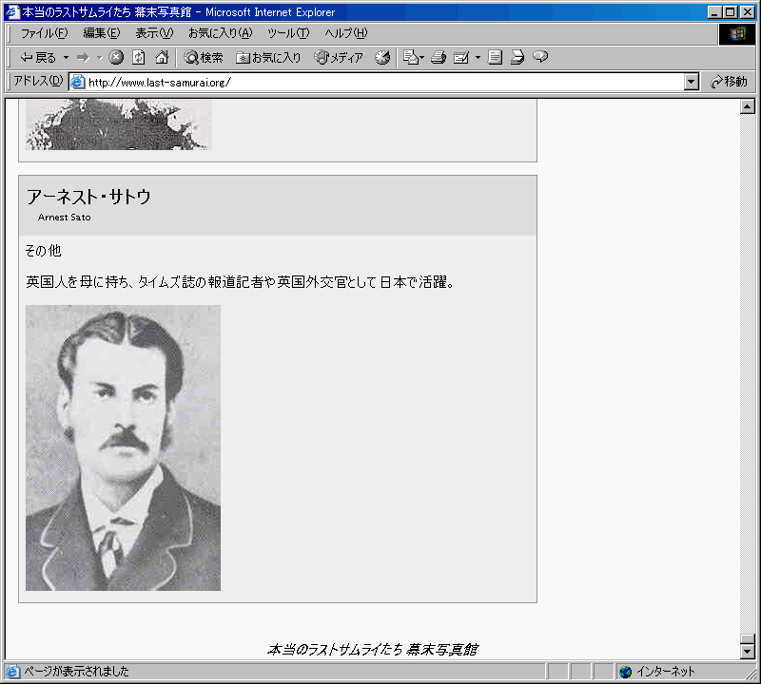The height and width of the screenshot is (684, 761).
Task: Open the Edit button dropdown arrow
Action: pyautogui.click(x=478, y=58)
